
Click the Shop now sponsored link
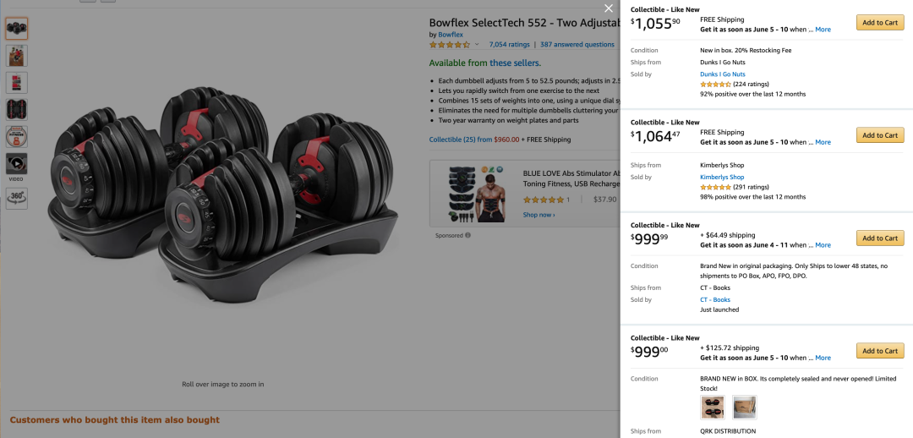pos(539,215)
